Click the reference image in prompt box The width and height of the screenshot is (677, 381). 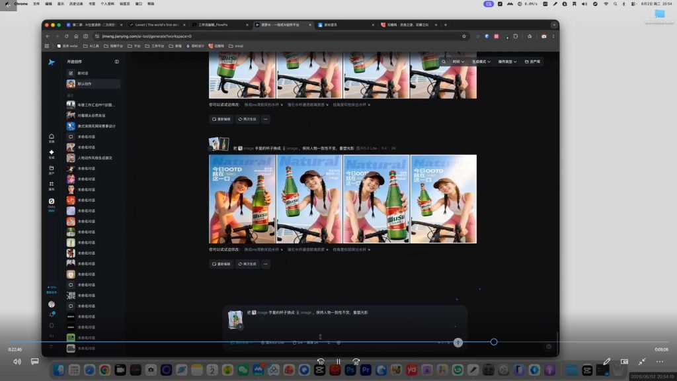point(235,320)
